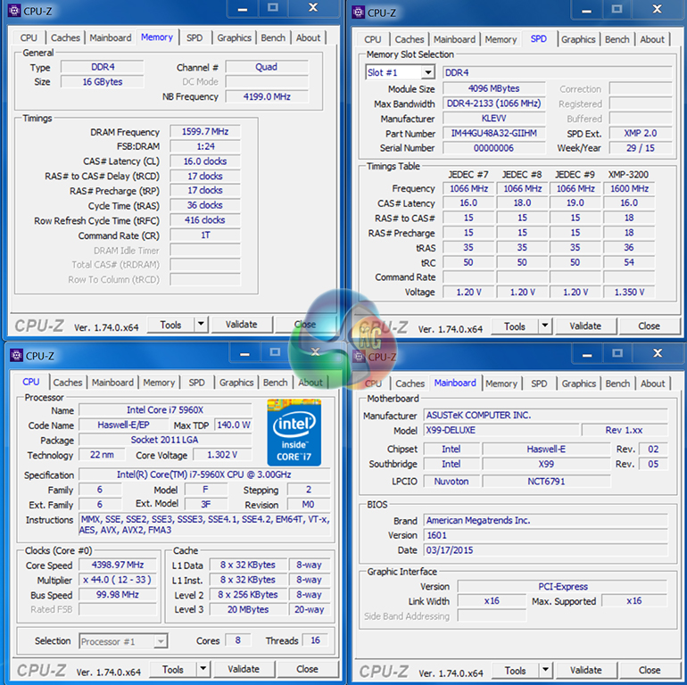The width and height of the screenshot is (687, 685).
Task: Click the BIOS Brand field American Megatrends Inc.
Action: (545, 520)
